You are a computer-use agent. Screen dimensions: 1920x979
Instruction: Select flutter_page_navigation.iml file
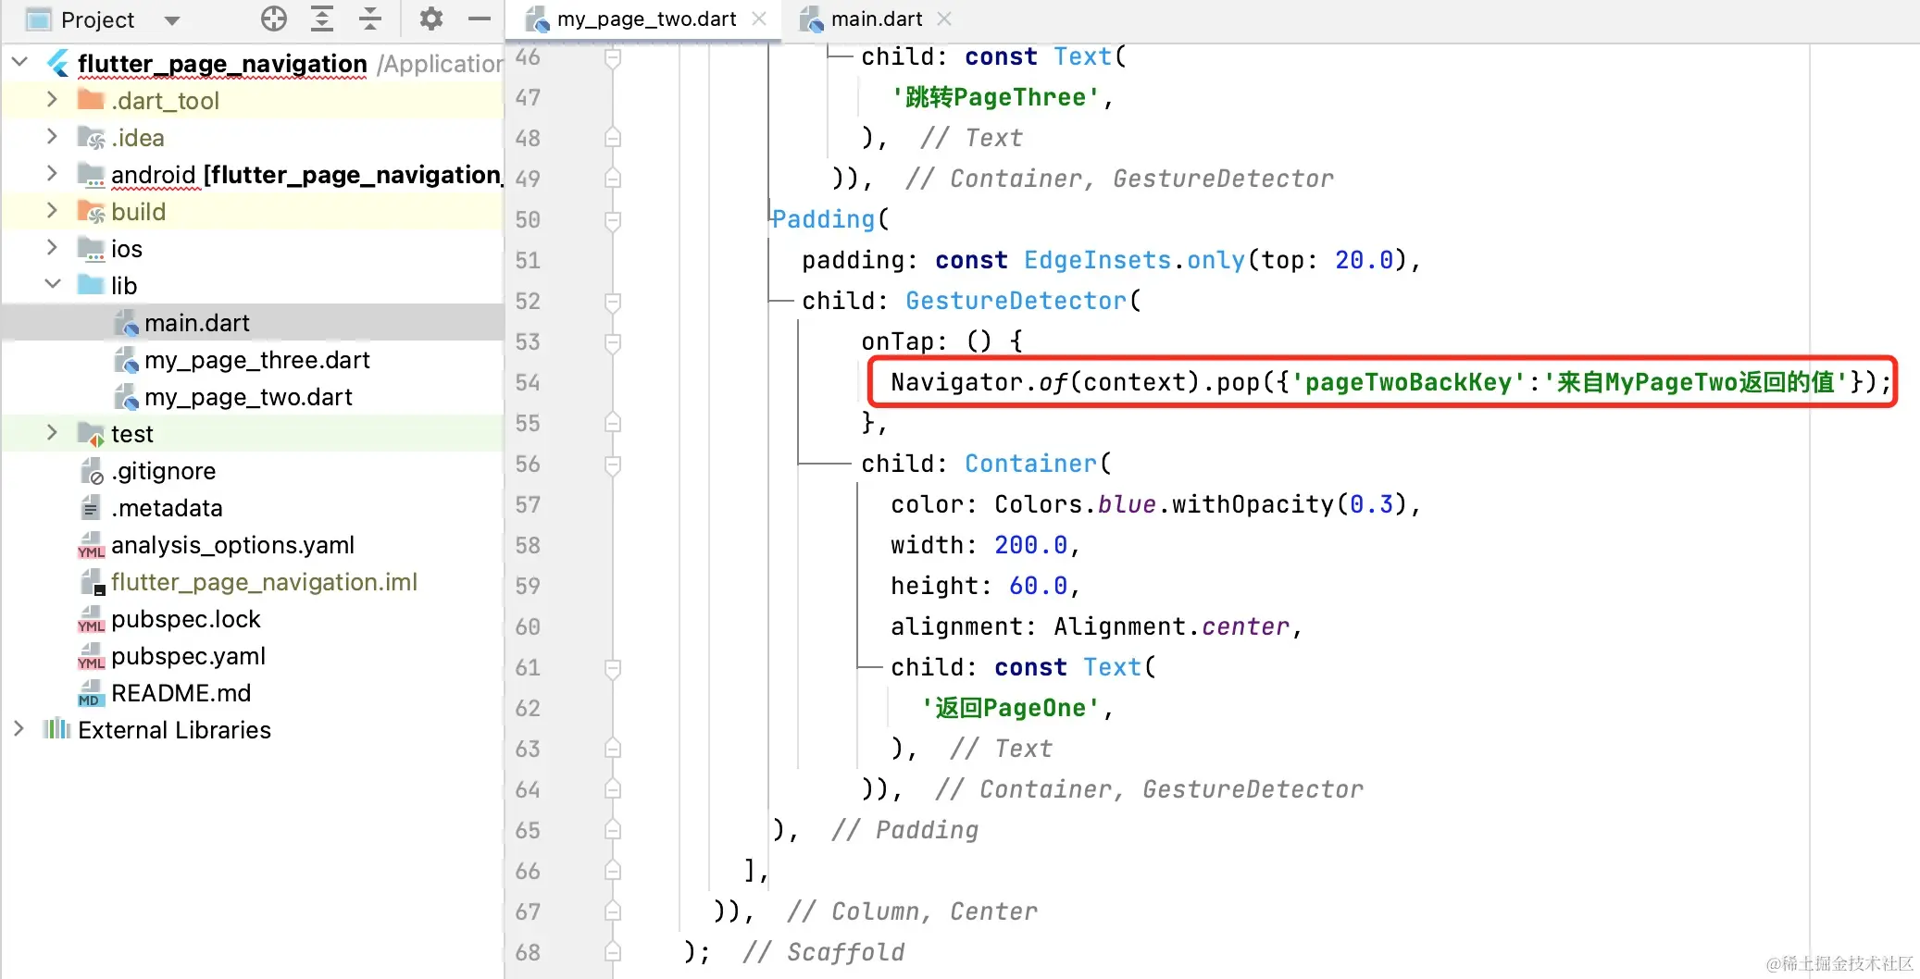click(264, 582)
